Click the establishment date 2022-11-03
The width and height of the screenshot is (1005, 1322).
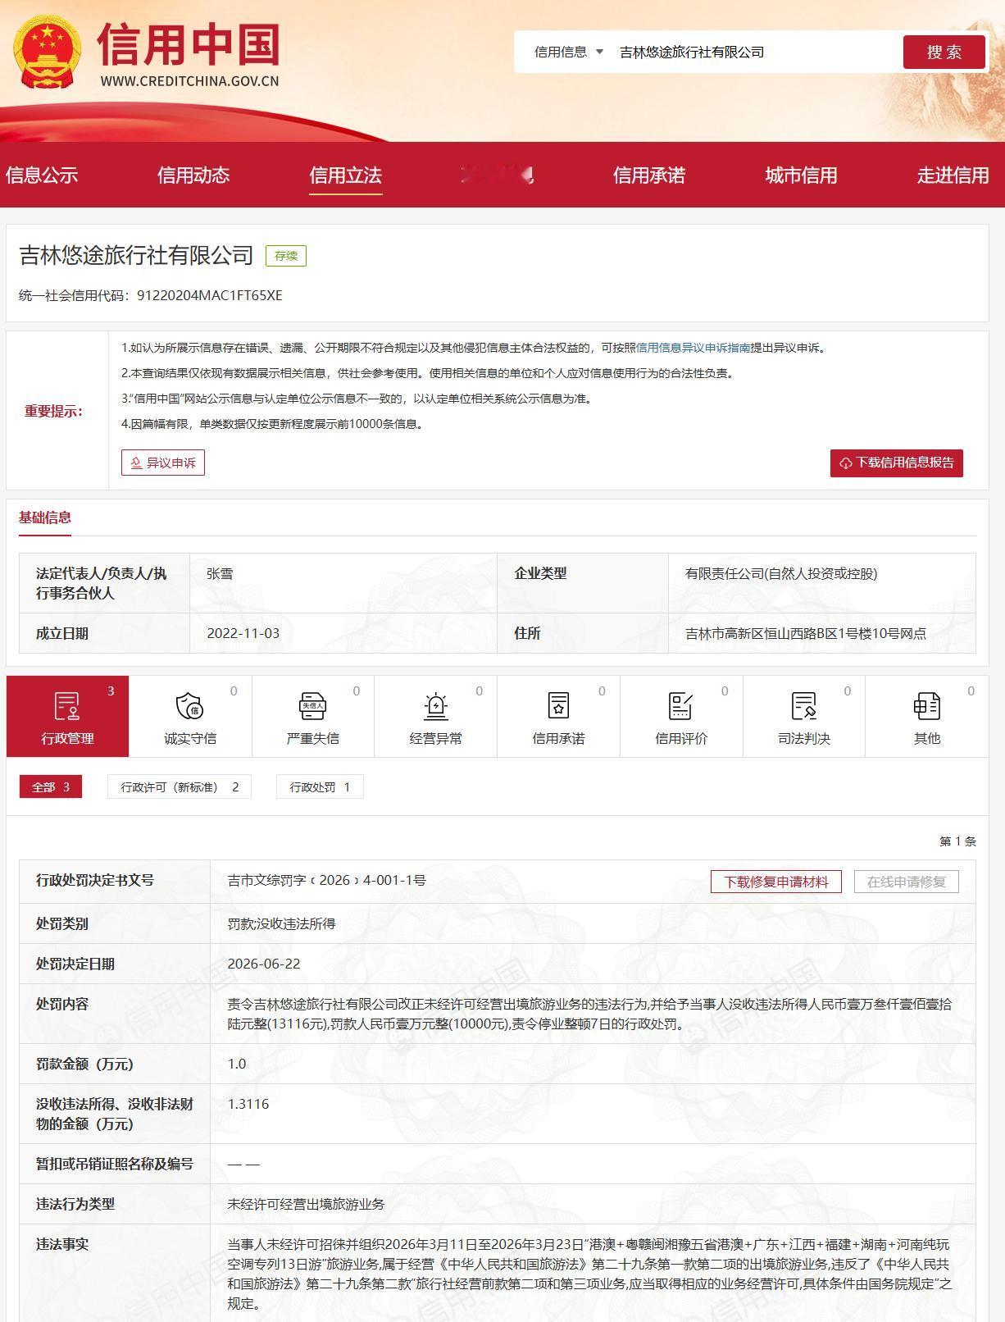[x=243, y=633]
